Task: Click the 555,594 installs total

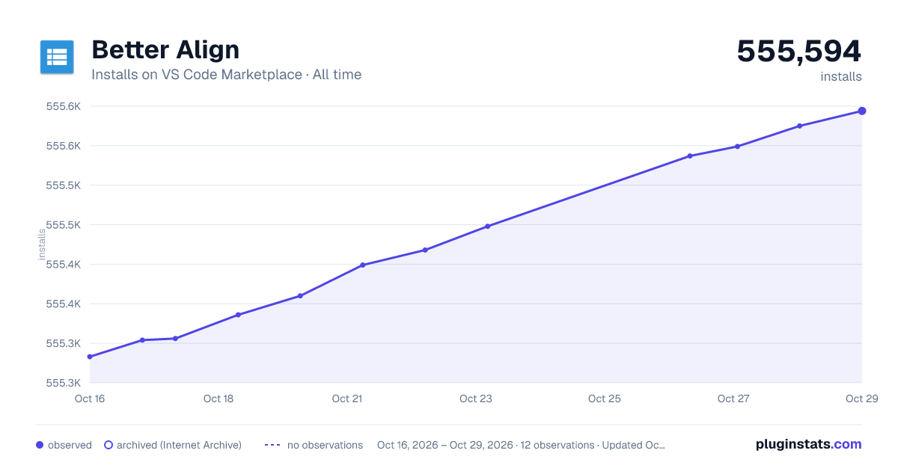Action: coord(799,51)
